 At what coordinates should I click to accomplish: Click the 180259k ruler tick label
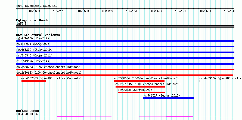click(x=108, y=11)
